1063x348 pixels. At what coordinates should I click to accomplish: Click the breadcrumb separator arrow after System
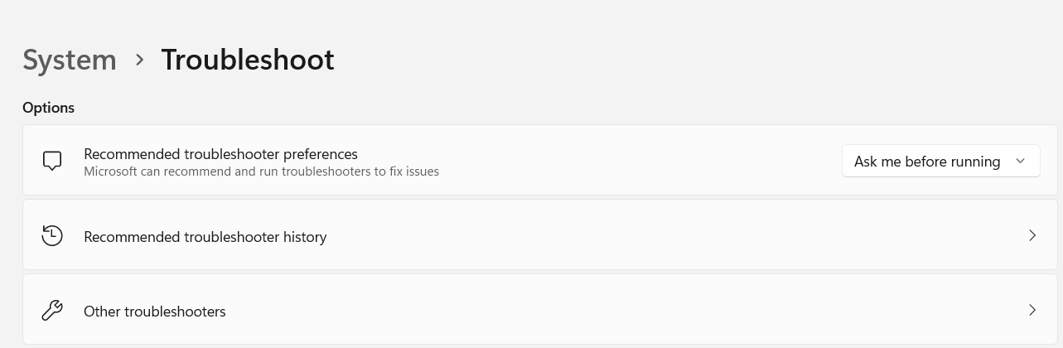coord(139,60)
